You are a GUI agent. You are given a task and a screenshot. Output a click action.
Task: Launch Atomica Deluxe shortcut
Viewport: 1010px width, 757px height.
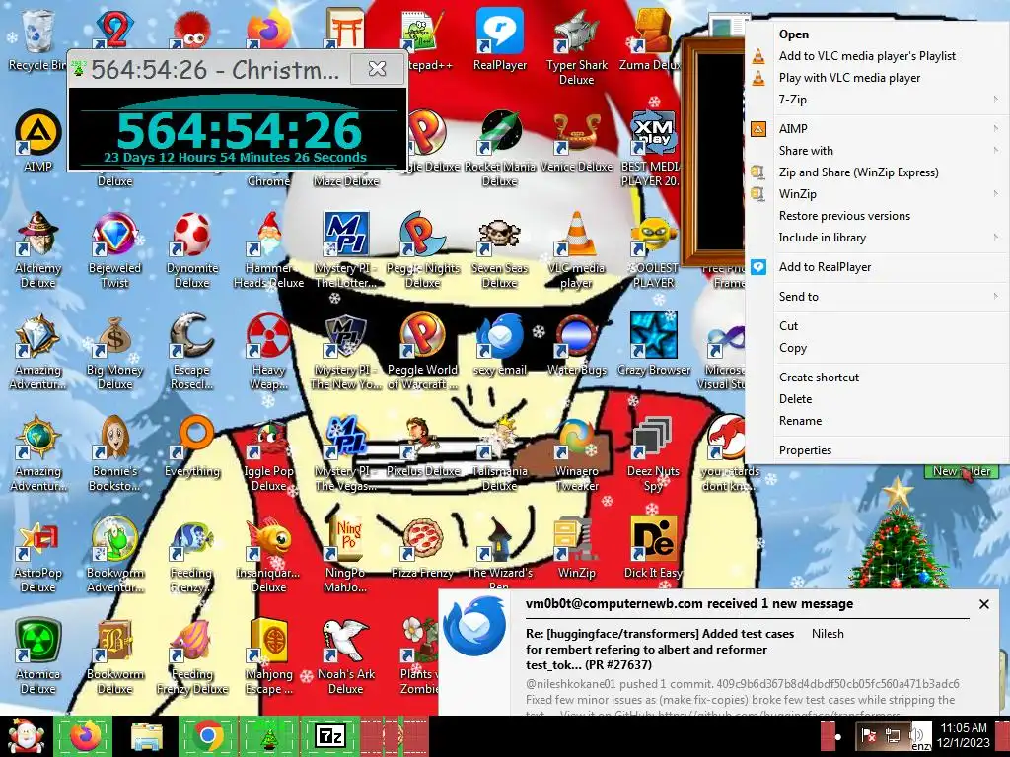(38, 656)
